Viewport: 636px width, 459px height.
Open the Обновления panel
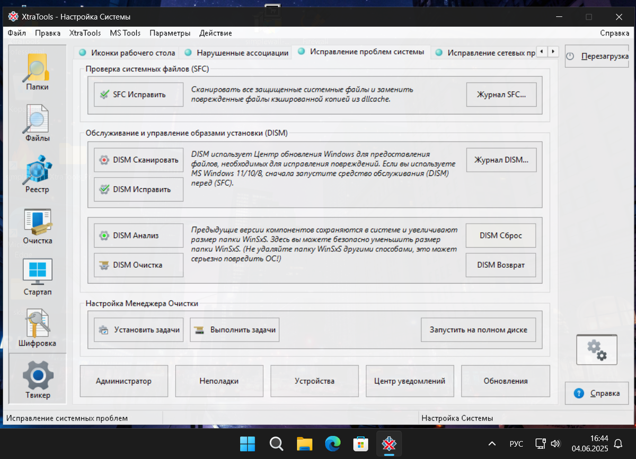(x=506, y=381)
